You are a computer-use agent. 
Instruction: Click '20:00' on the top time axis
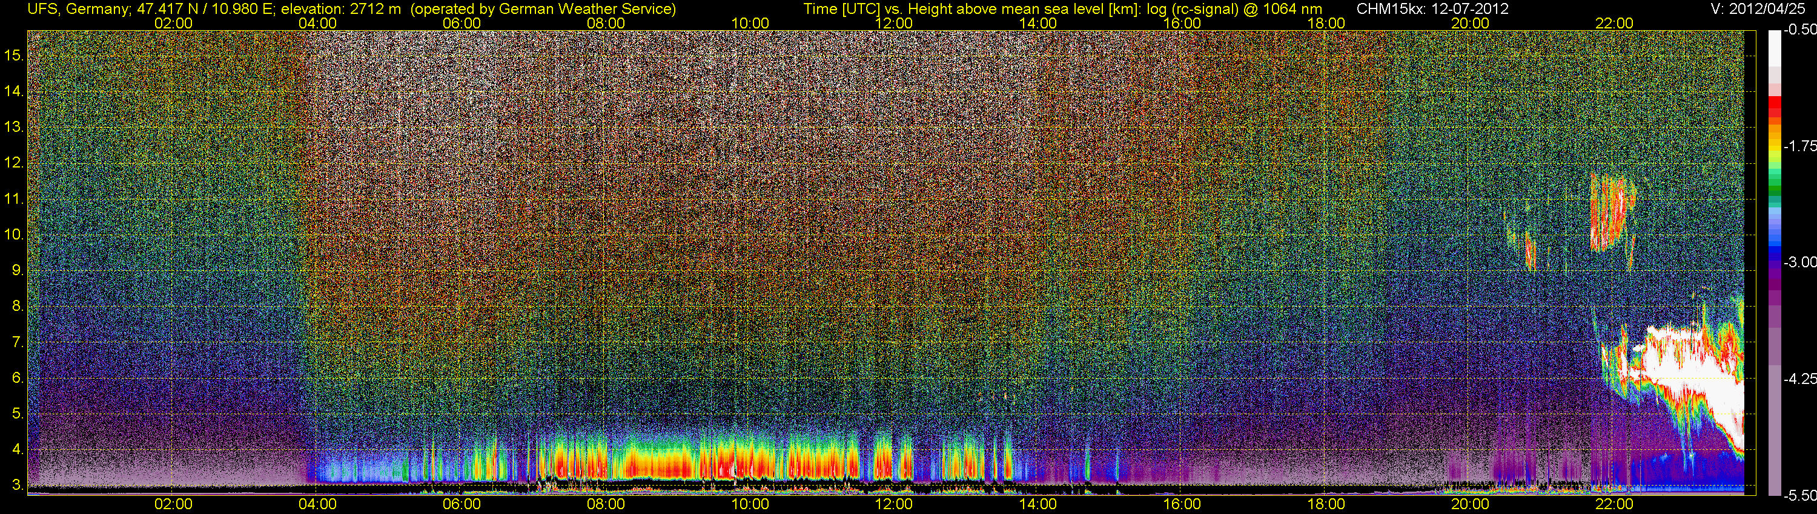tap(1470, 23)
